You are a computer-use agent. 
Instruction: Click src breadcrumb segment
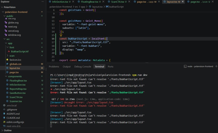point(77,7)
